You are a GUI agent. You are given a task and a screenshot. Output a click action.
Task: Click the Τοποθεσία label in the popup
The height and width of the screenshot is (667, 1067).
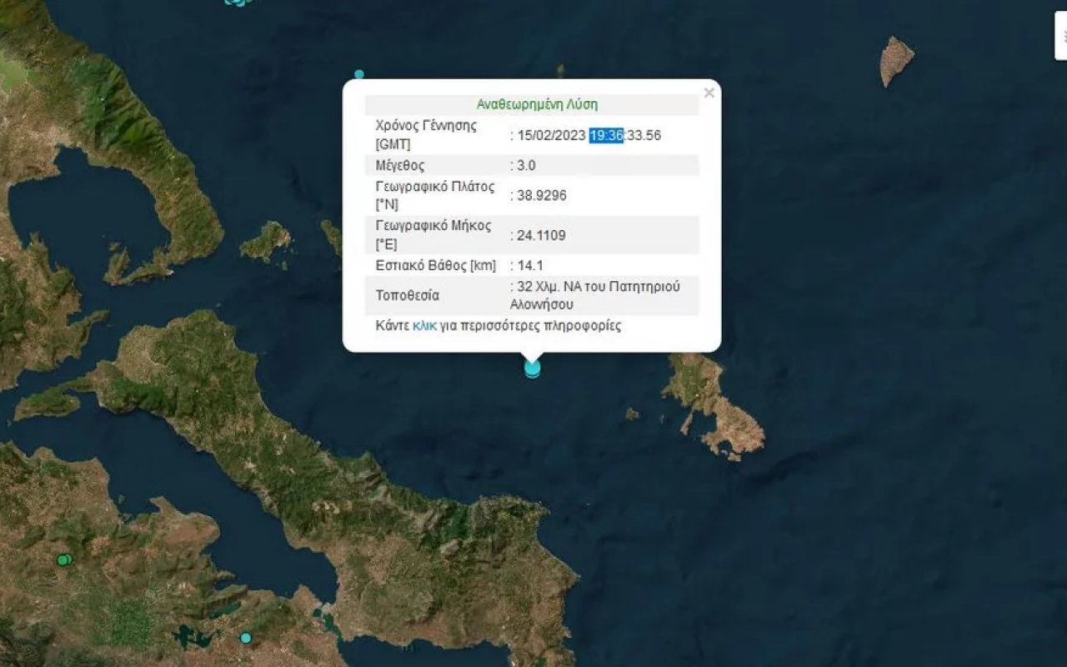click(408, 295)
